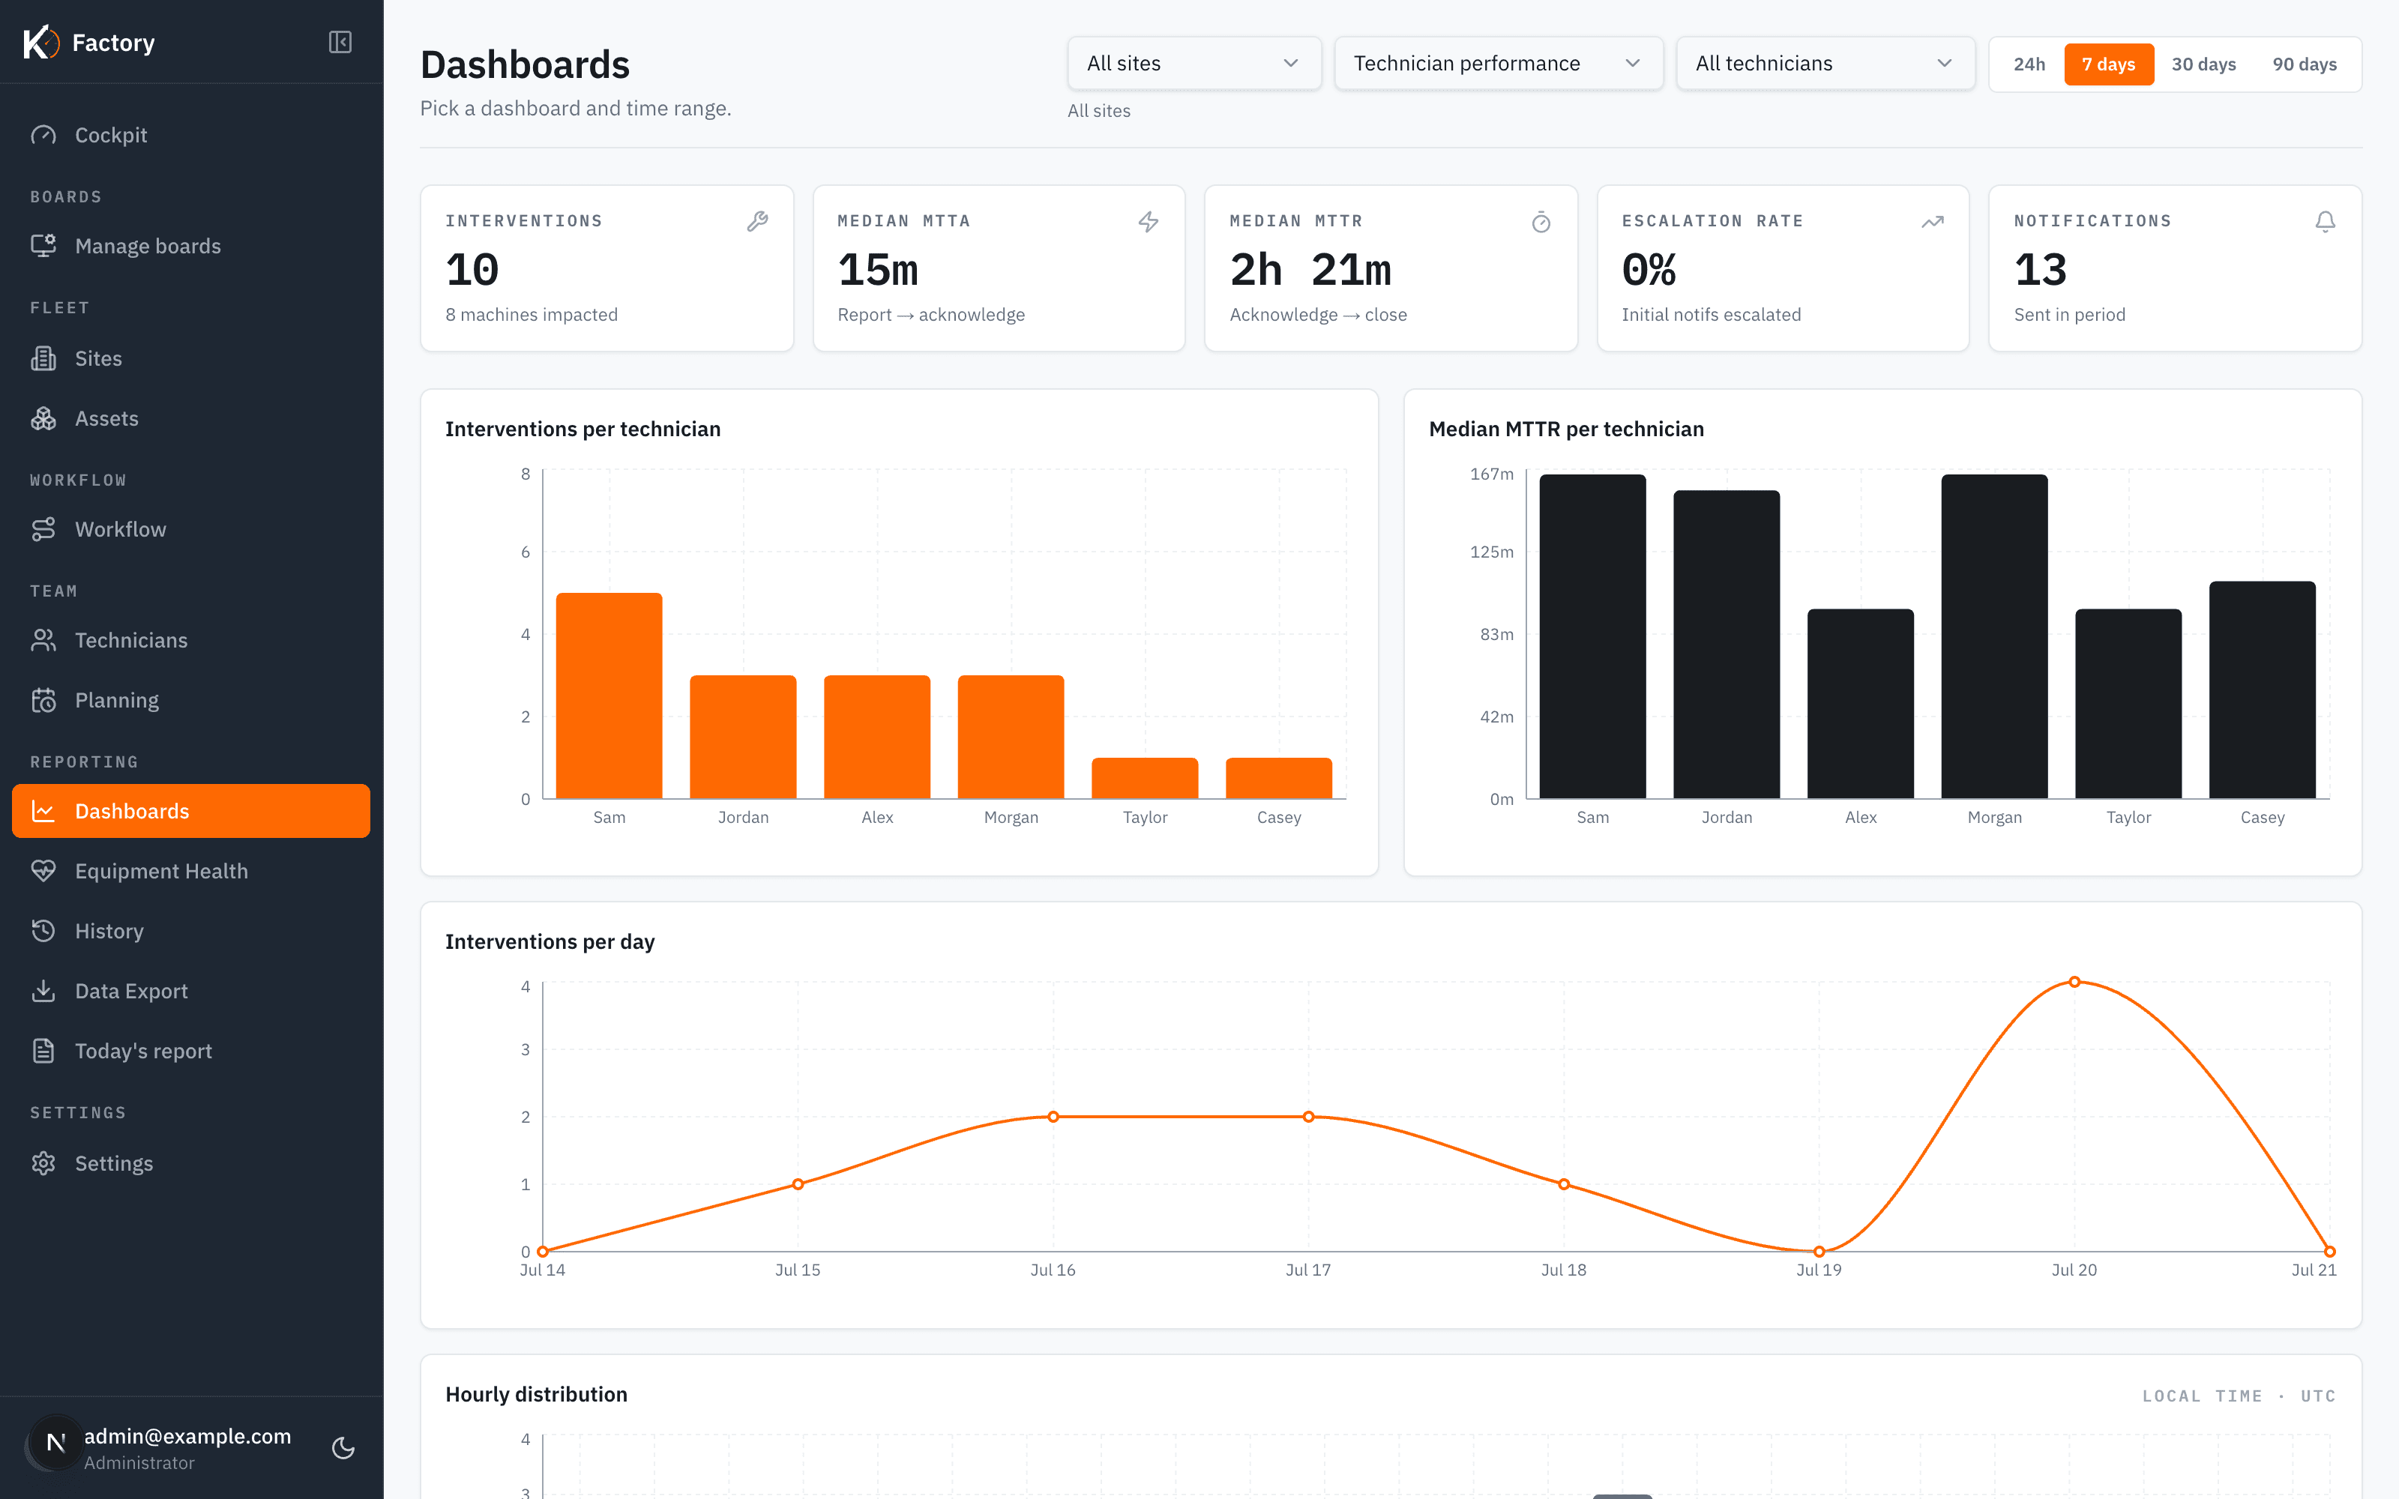
Task: Collapse the sidebar panel icon
Action: pos(340,43)
